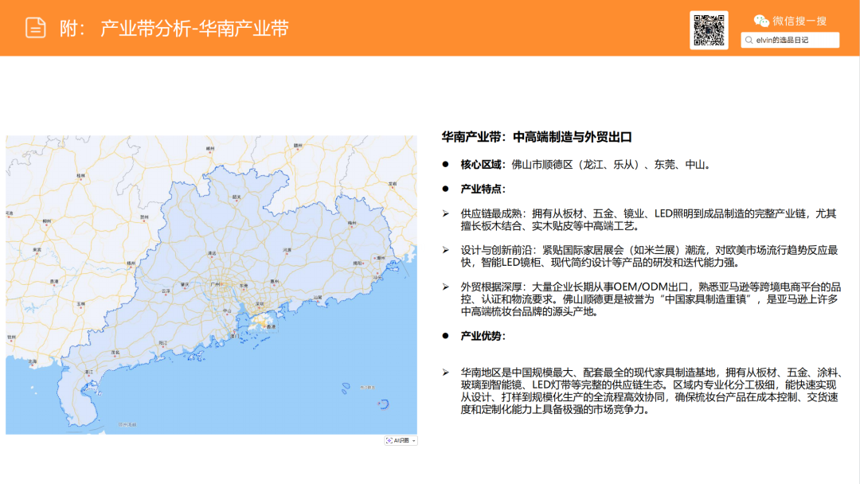
Task: Click the red marker for 广州 on the map
Action: coord(221,283)
